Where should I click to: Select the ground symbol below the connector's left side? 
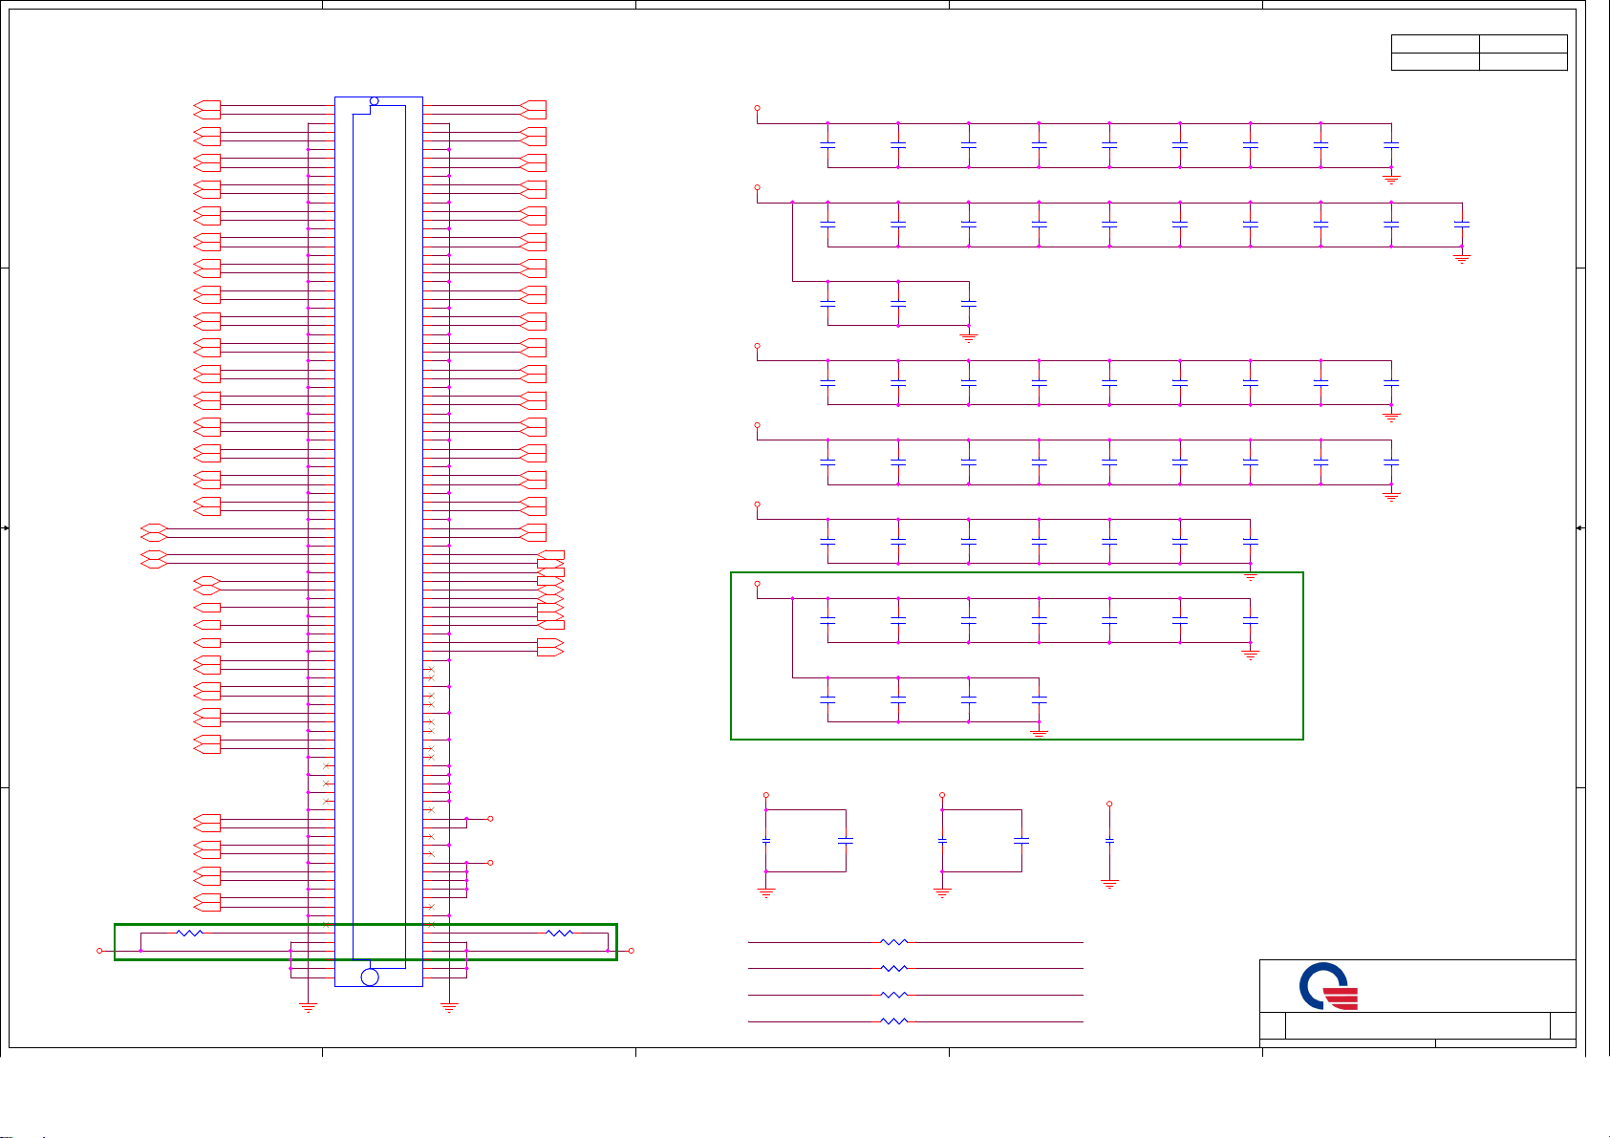[x=308, y=1007]
